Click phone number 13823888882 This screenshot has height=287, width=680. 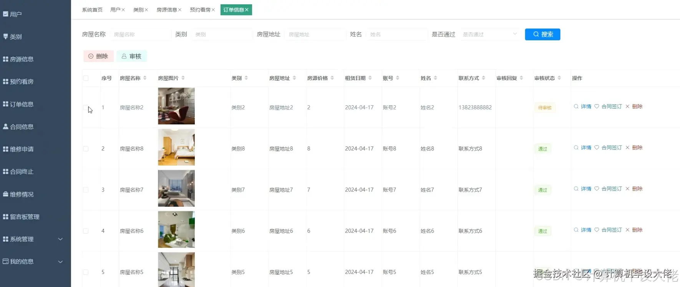coord(475,108)
